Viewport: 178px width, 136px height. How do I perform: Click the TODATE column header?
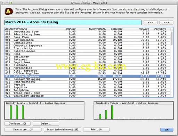(x=144, y=29)
